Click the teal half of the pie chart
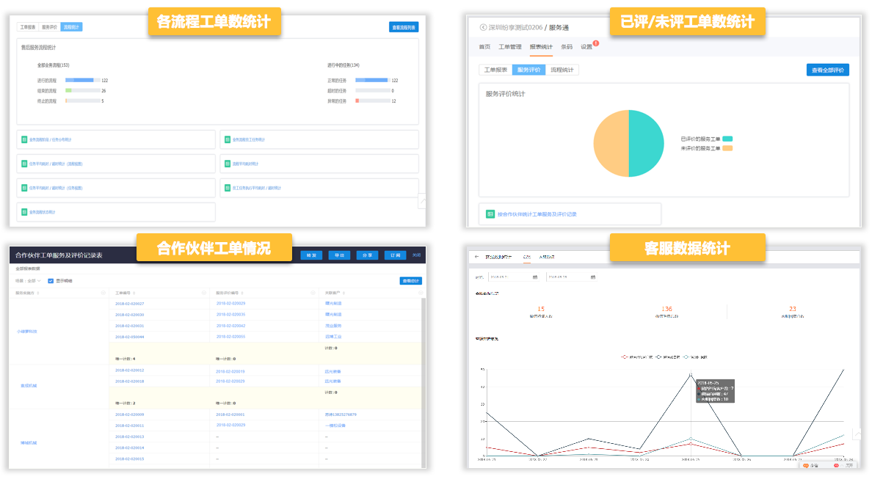This screenshot has height=482, width=883. click(647, 144)
